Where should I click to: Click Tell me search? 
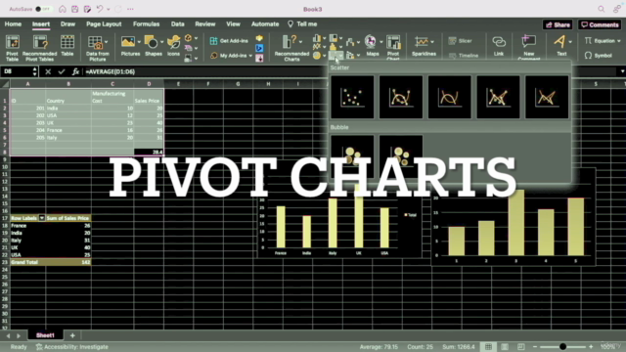302,23
